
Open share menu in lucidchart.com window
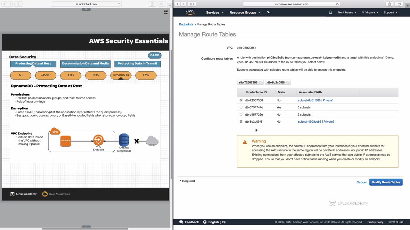152,4
